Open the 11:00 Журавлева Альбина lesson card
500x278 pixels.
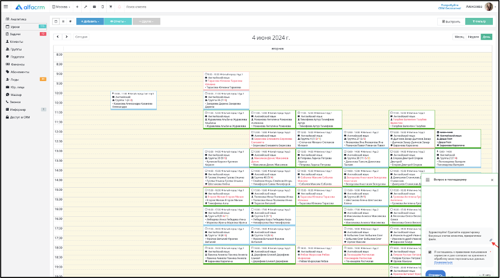[x=226, y=119]
